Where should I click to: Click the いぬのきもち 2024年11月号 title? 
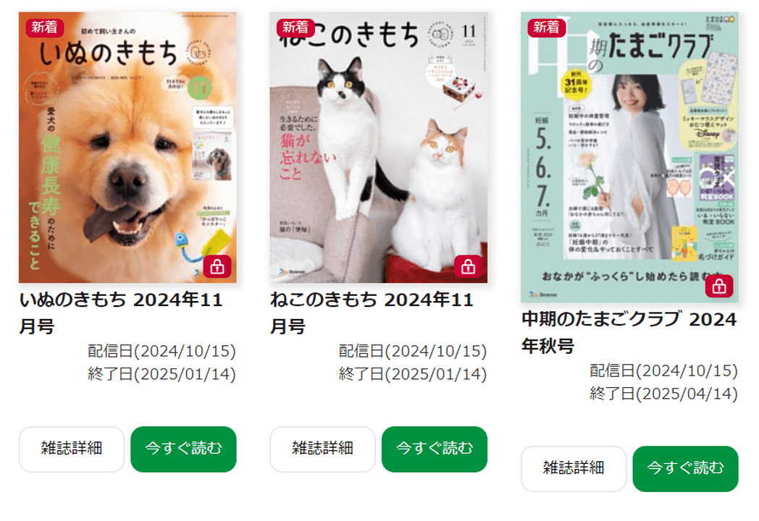pos(121,313)
